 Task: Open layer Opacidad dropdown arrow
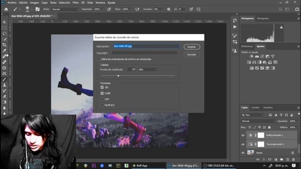(298, 121)
